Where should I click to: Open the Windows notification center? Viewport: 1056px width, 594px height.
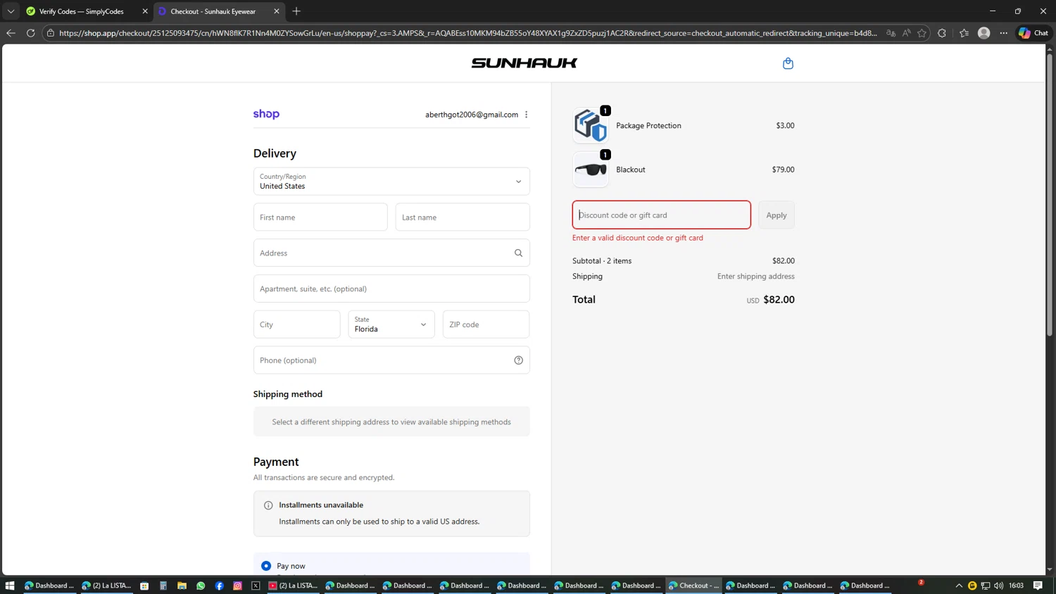tap(1038, 586)
